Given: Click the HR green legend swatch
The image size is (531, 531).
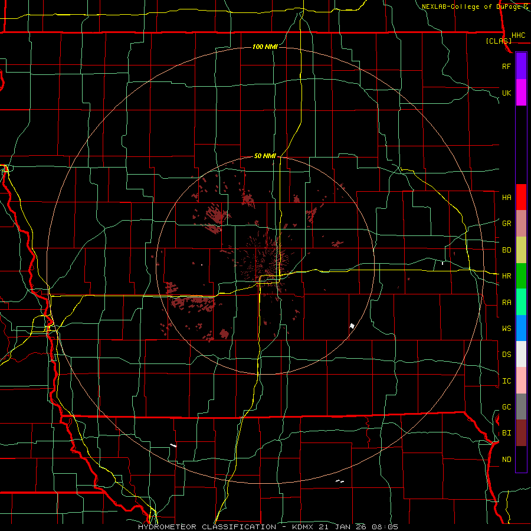Looking at the screenshot, I should (x=521, y=276).
